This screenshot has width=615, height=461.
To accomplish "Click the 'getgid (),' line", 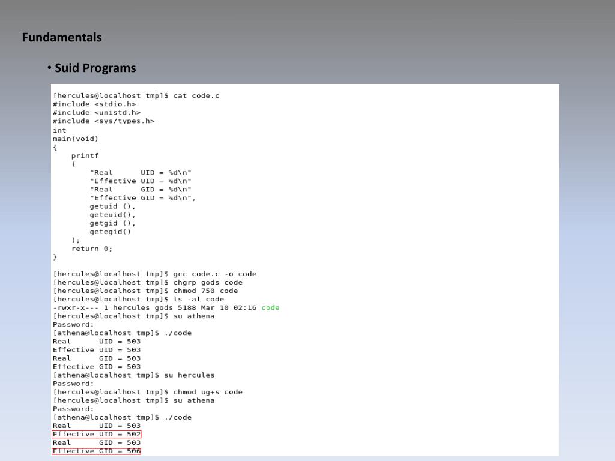I will (x=112, y=223).
